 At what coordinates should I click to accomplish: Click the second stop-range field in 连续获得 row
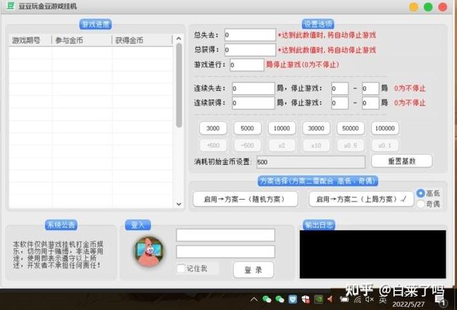[x=371, y=103]
